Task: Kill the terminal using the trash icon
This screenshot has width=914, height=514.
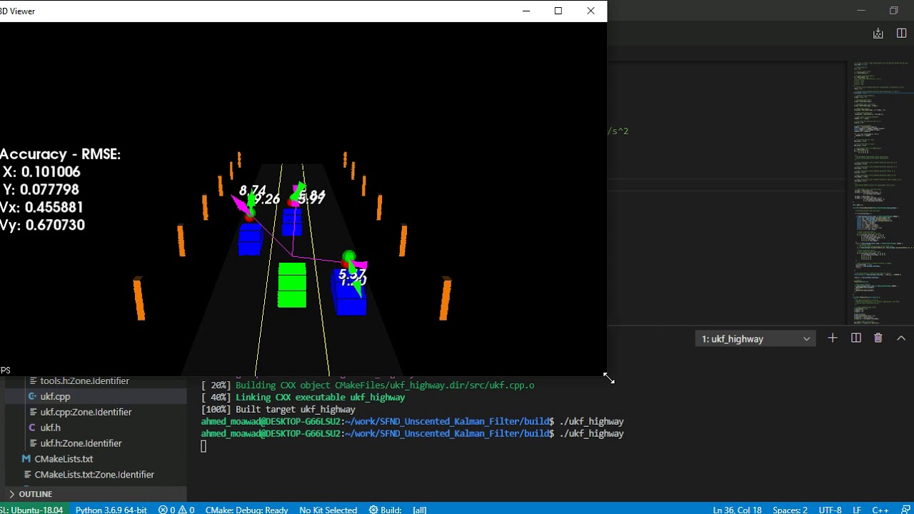Action: point(878,338)
